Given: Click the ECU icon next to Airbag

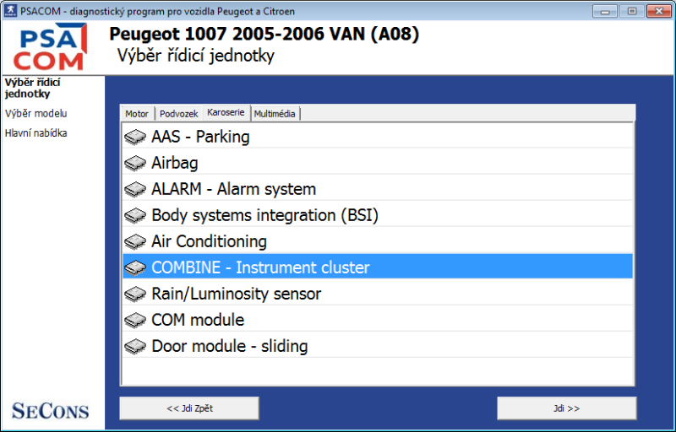Looking at the screenshot, I should click(135, 163).
